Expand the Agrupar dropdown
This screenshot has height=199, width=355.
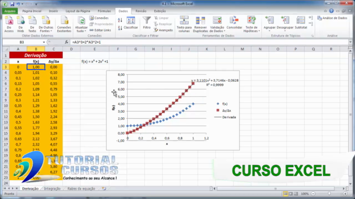pyautogui.click(x=270, y=24)
